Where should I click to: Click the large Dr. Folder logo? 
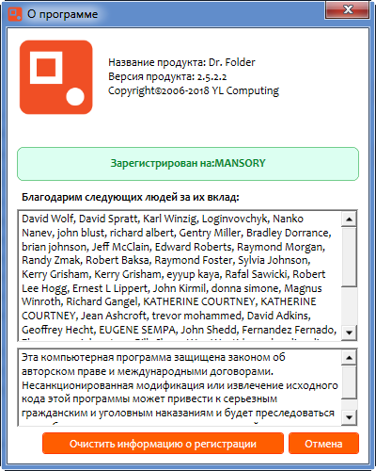[56, 77]
